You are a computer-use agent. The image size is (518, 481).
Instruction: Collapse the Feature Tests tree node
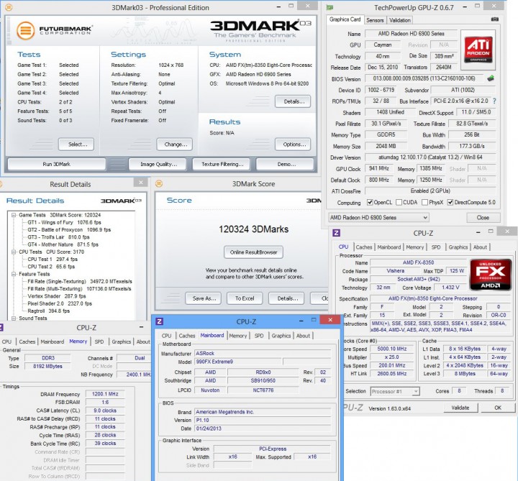[x=14, y=274]
